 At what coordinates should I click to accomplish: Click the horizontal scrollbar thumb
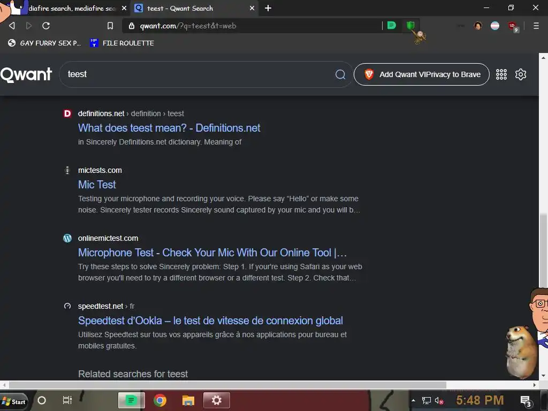coord(227,385)
